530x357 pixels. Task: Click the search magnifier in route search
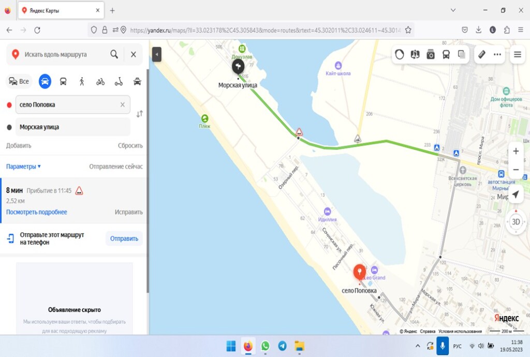click(x=114, y=54)
